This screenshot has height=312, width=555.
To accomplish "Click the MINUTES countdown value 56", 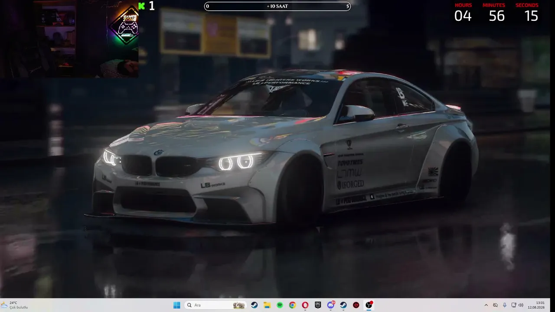I will pos(496,16).
